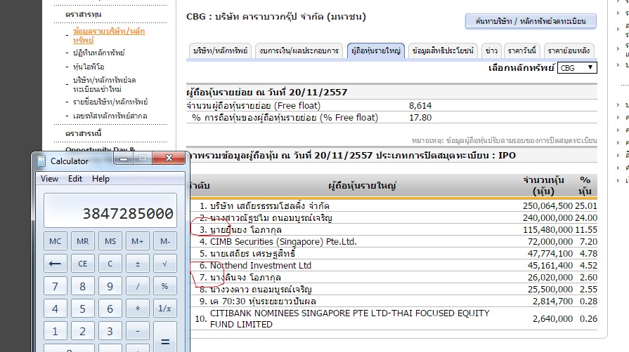Click the Calculator display showing 3847285000
The image size is (629, 352).
tap(110, 210)
